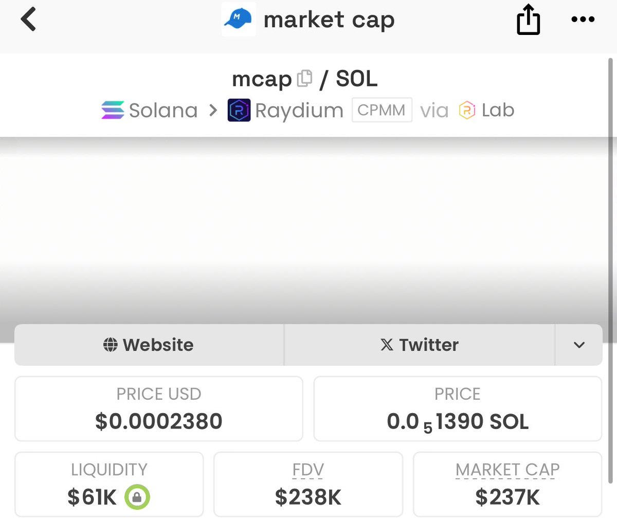The width and height of the screenshot is (617, 518).
Task: Open the Twitter link button
Action: coord(420,345)
